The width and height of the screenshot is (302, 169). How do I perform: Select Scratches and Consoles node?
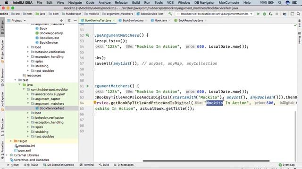32,160
